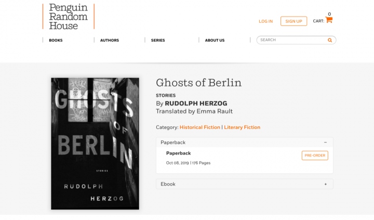Open the Literary Fiction category link
The width and height of the screenshot is (374, 220).
pos(242,127)
